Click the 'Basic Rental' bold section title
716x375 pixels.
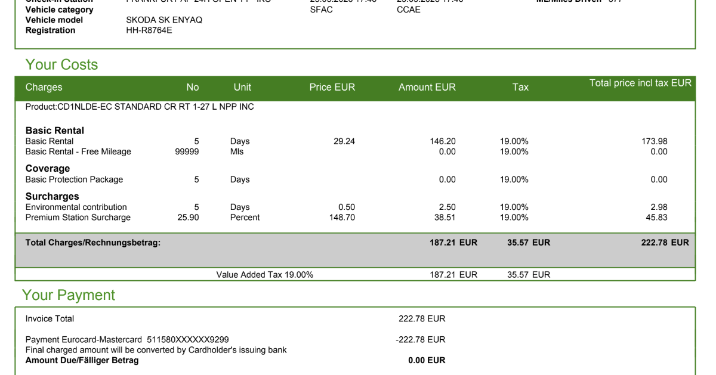[x=54, y=131]
